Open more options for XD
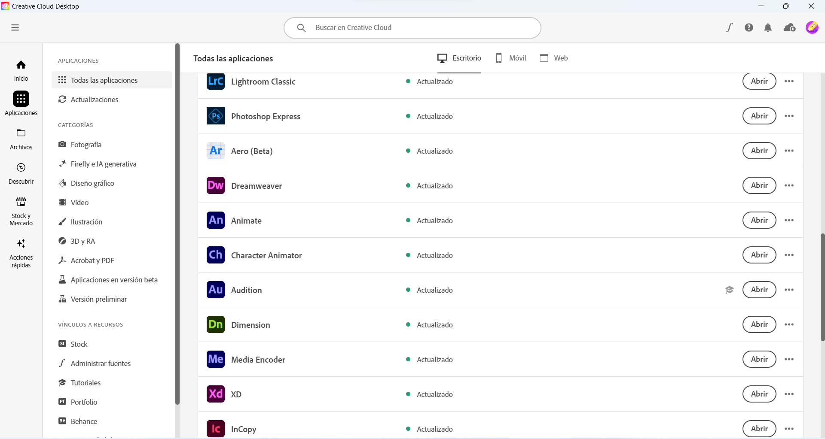The height and width of the screenshot is (439, 825). [789, 394]
